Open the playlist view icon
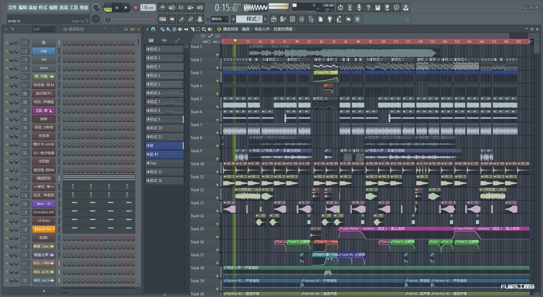543x297 pixels. 274,19
